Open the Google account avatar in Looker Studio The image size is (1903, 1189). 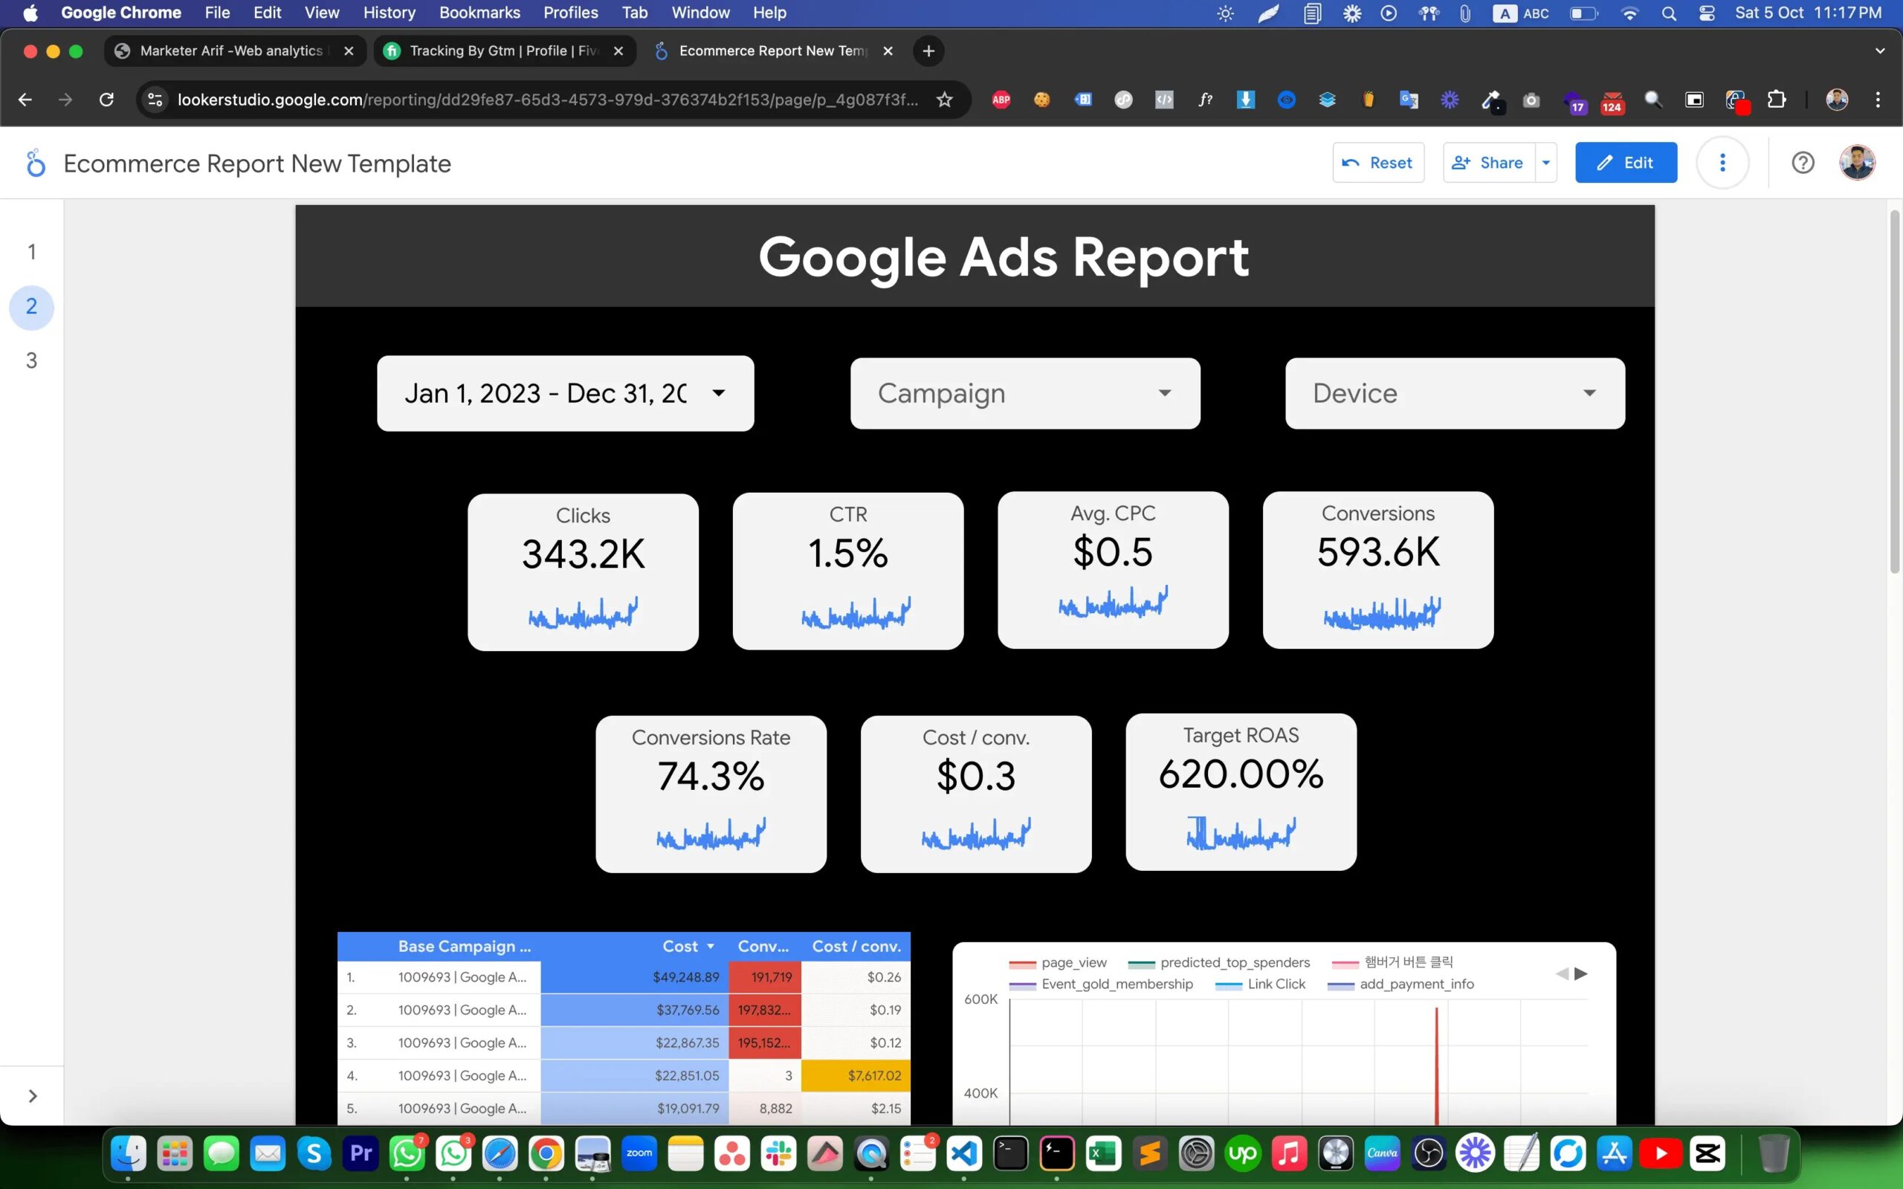coord(1857,163)
